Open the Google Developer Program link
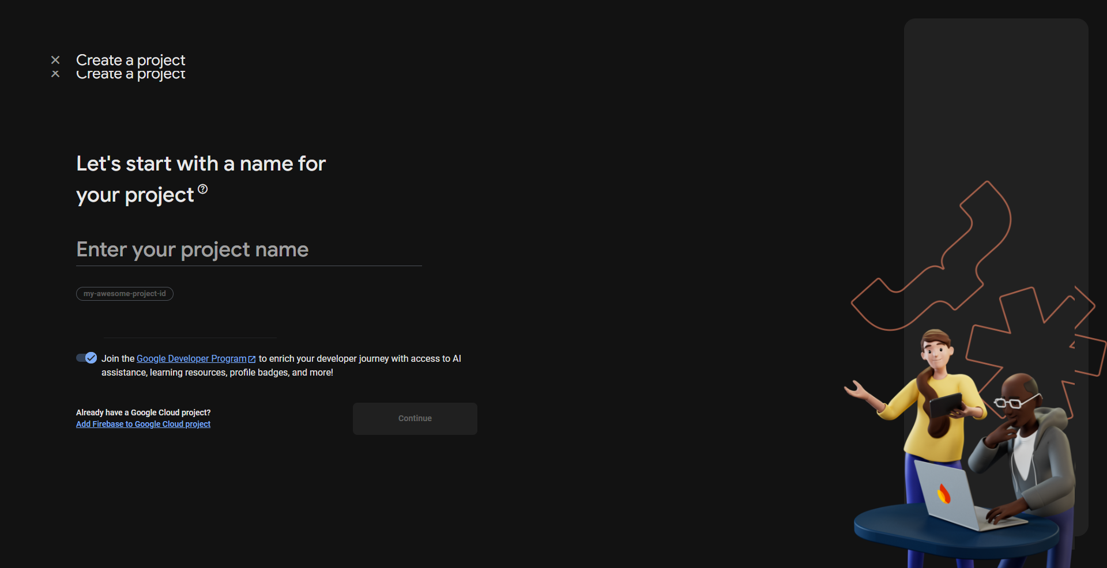Screen dimensions: 1107x568 (x=191, y=358)
